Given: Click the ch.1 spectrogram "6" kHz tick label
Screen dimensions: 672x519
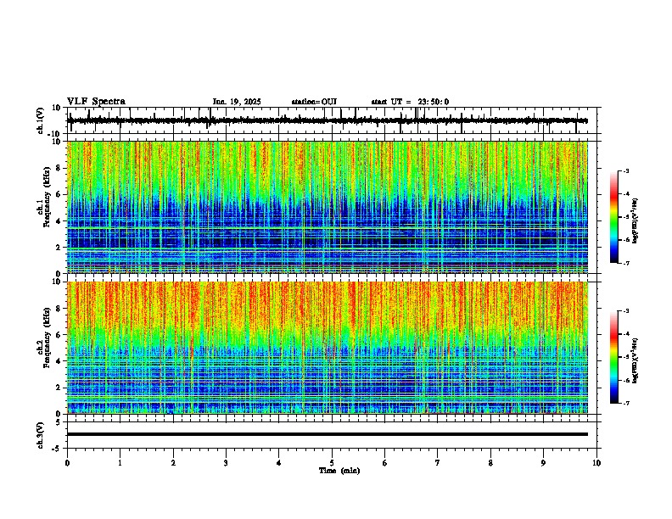Looking at the screenshot, I should click(x=59, y=194).
